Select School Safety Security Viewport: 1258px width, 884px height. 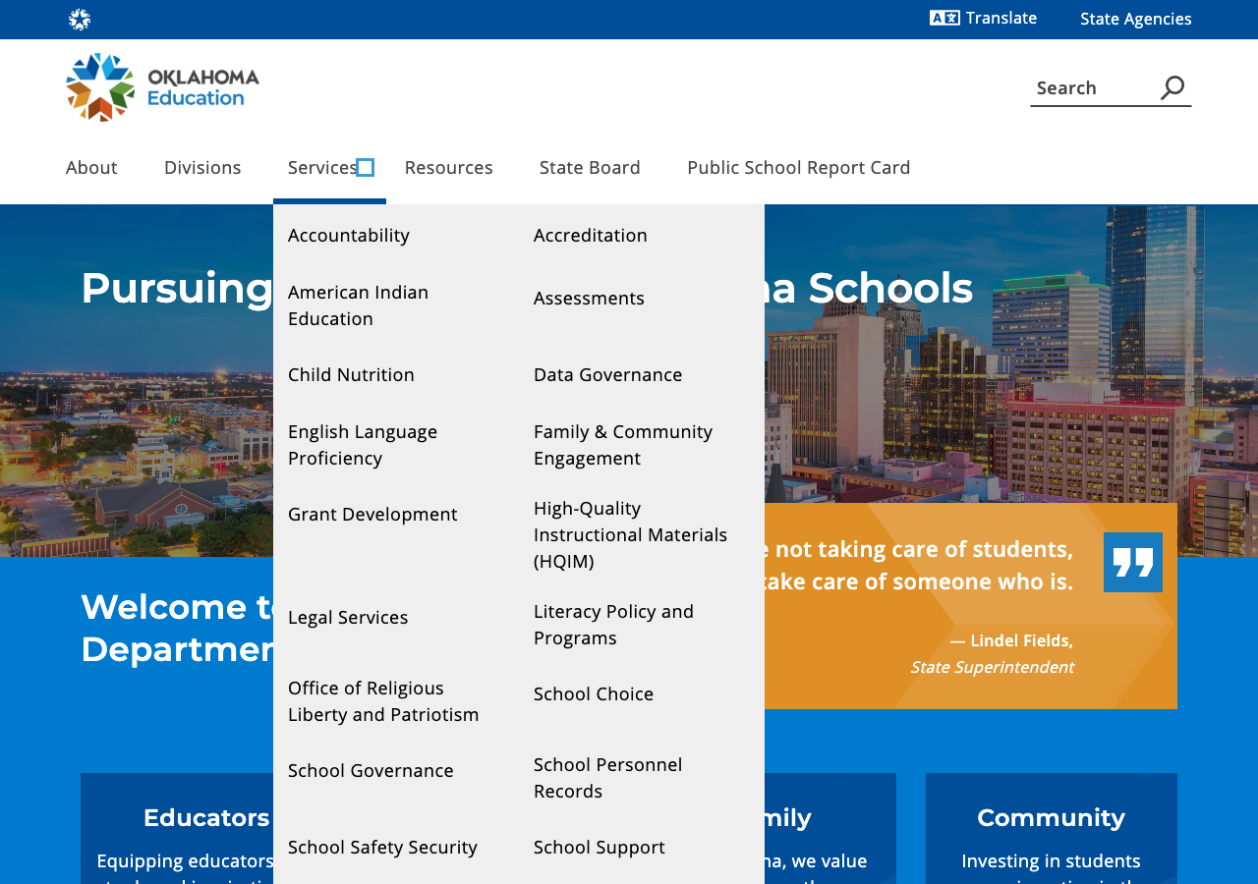point(382,848)
